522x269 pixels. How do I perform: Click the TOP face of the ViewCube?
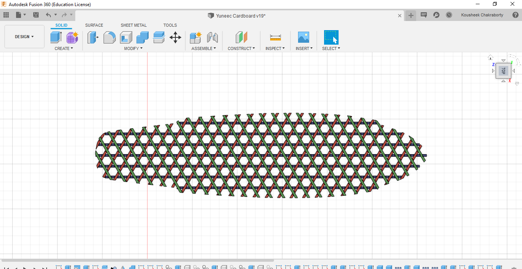tap(503, 71)
